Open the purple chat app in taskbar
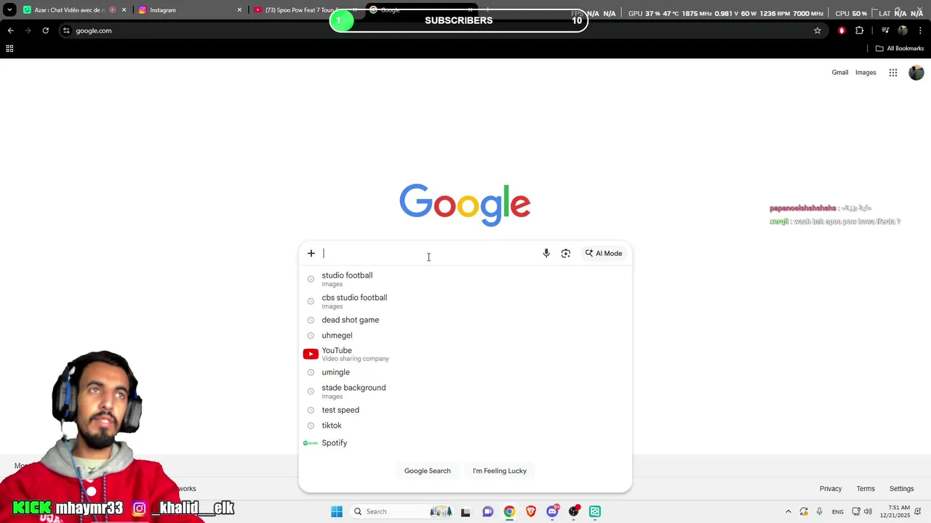This screenshot has height=523, width=931. 488,511
